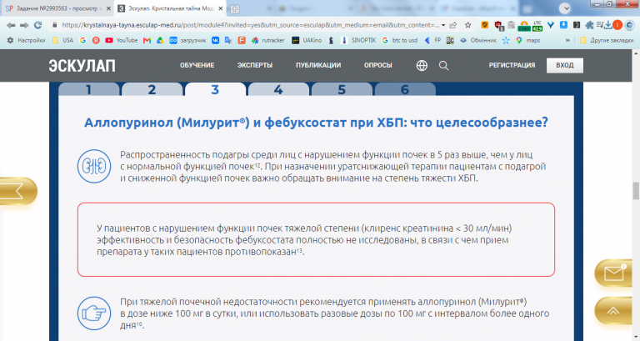The width and height of the screenshot is (640, 341).
Task: Open the LTC price extension icon
Action: tap(537, 26)
